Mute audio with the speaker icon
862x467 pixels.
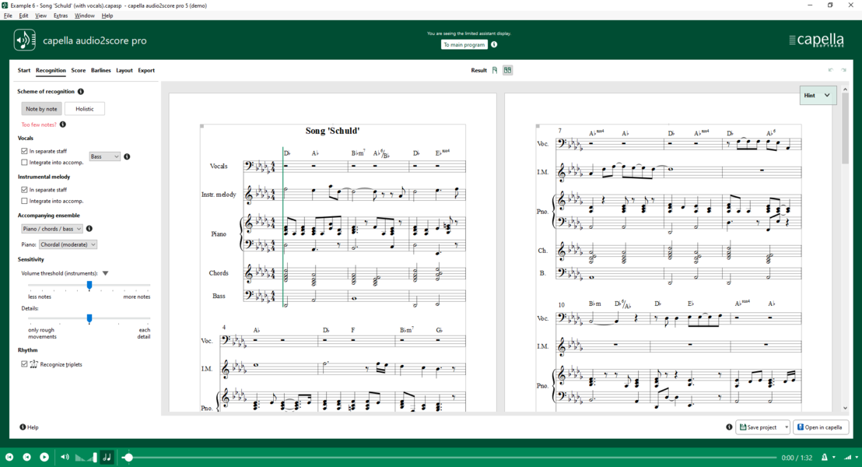pyautogui.click(x=65, y=457)
